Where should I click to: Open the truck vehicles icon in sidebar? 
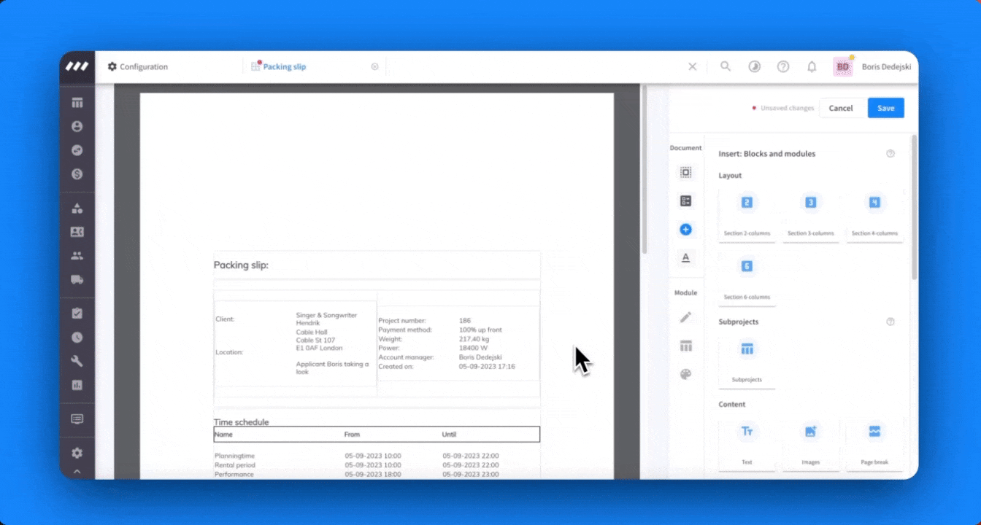(x=77, y=279)
